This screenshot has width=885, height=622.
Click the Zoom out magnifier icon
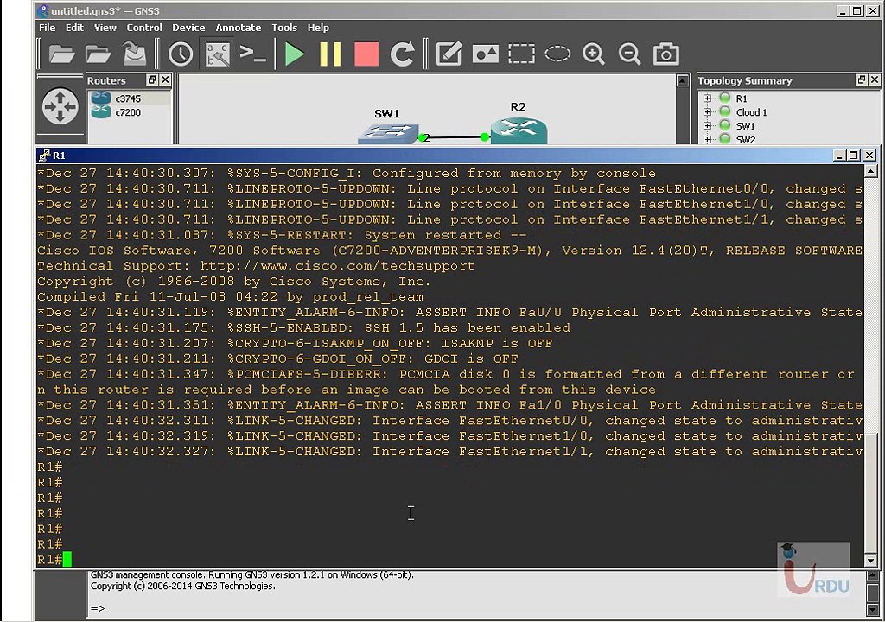tap(629, 54)
